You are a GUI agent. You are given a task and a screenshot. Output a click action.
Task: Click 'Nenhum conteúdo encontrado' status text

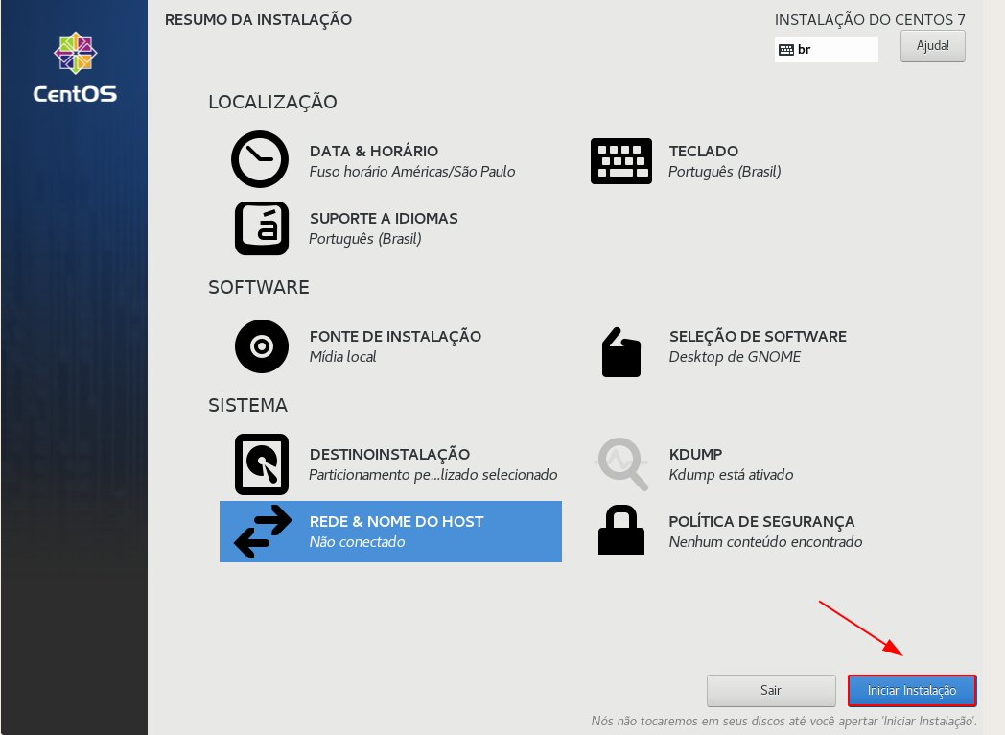(x=766, y=542)
